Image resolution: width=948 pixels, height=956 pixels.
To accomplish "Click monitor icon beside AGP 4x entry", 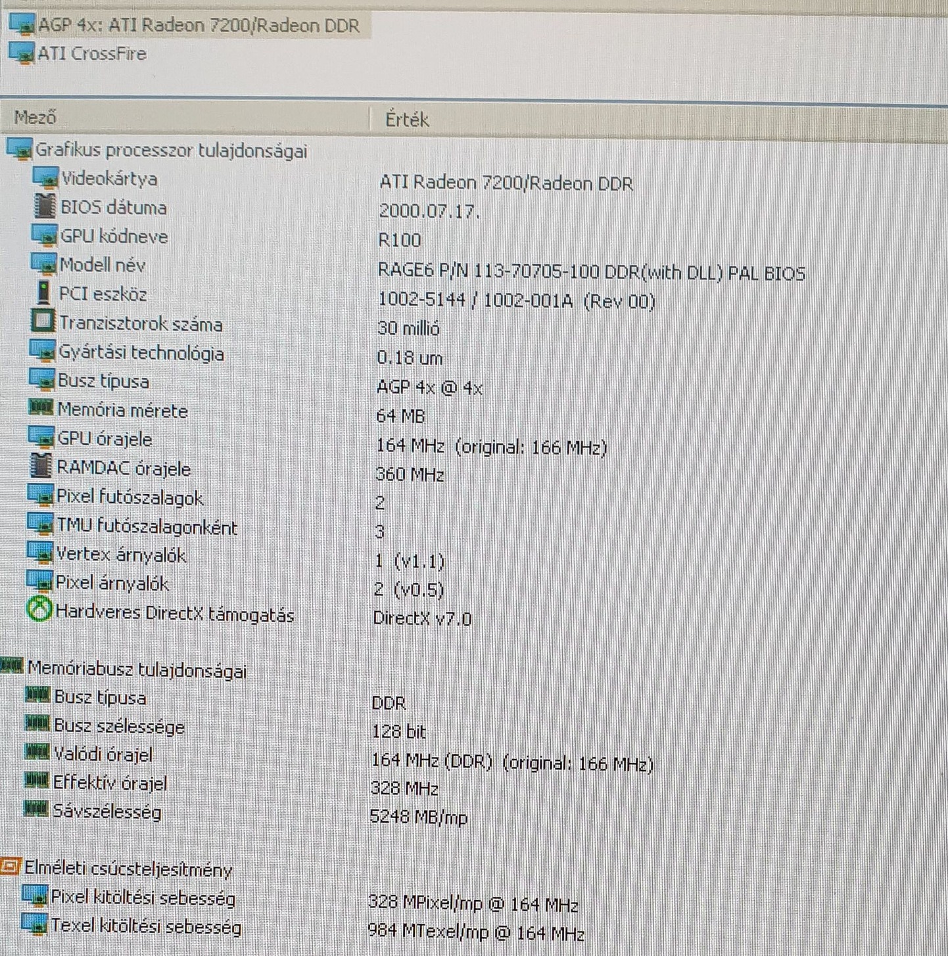I will [22, 25].
